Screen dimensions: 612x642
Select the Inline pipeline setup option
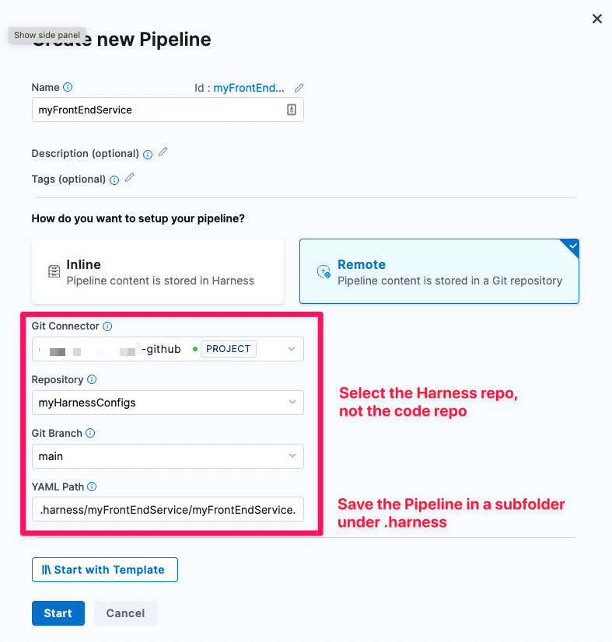pyautogui.click(x=158, y=271)
